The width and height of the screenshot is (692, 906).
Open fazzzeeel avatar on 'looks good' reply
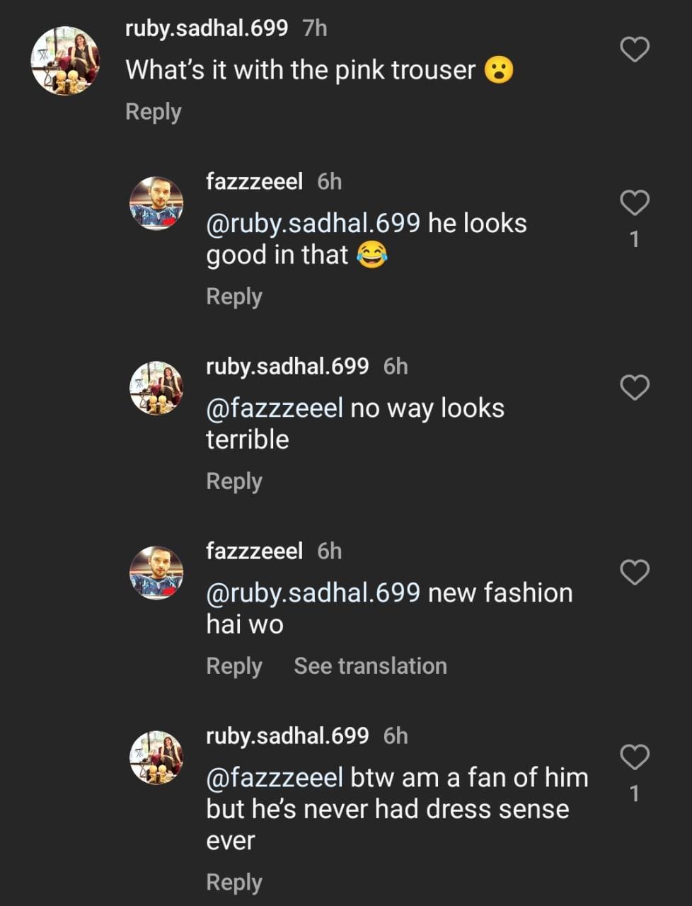click(156, 203)
